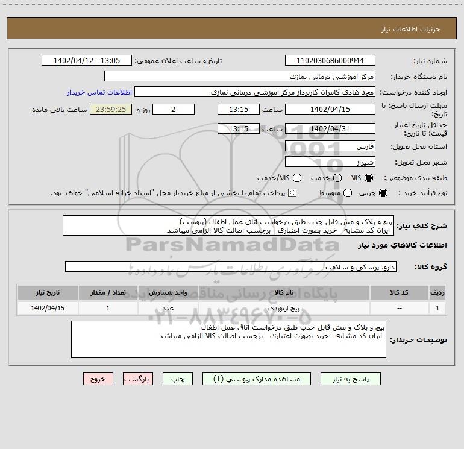Click the buyer notes text area
Viewport: 464px width, 449px height.
[x=228, y=339]
